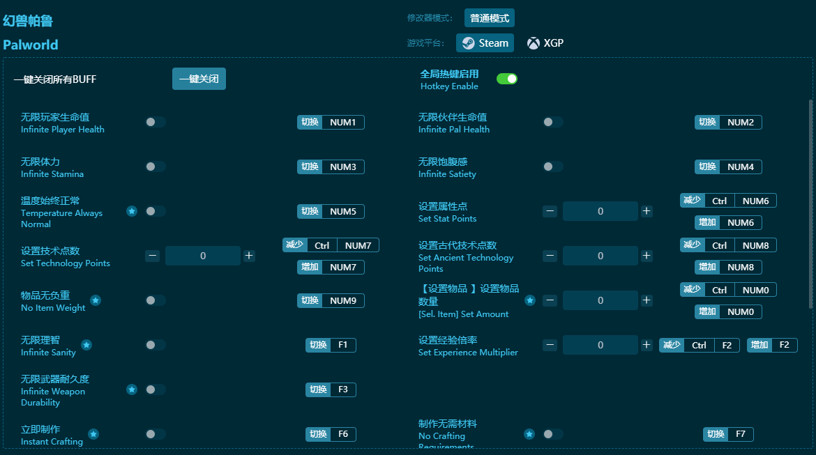Enable No Crafting Requirements switch
The height and width of the screenshot is (455, 816).
tap(552, 433)
